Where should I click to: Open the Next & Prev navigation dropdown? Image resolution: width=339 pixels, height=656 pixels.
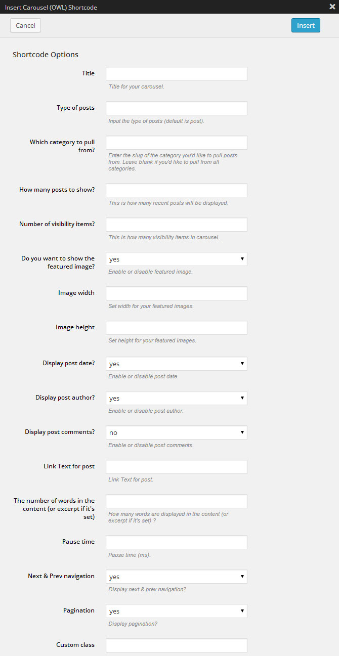(x=177, y=577)
